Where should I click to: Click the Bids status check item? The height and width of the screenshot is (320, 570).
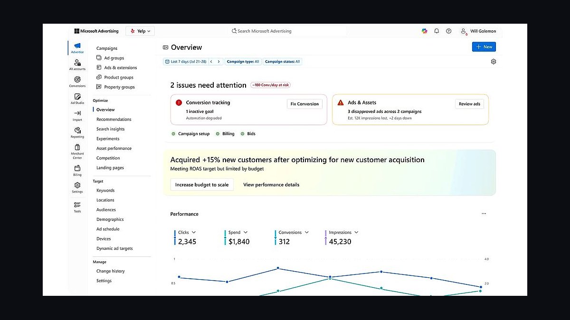click(x=248, y=134)
